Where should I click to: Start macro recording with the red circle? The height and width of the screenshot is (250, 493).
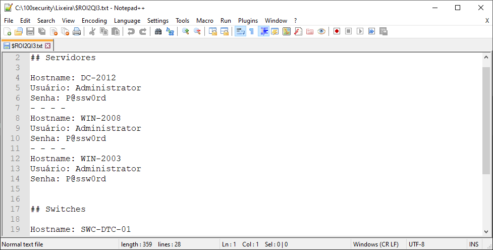click(337, 31)
